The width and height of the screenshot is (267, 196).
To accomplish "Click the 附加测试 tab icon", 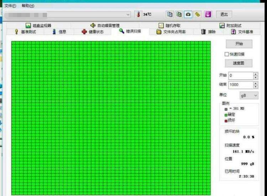I will (x=222, y=26).
